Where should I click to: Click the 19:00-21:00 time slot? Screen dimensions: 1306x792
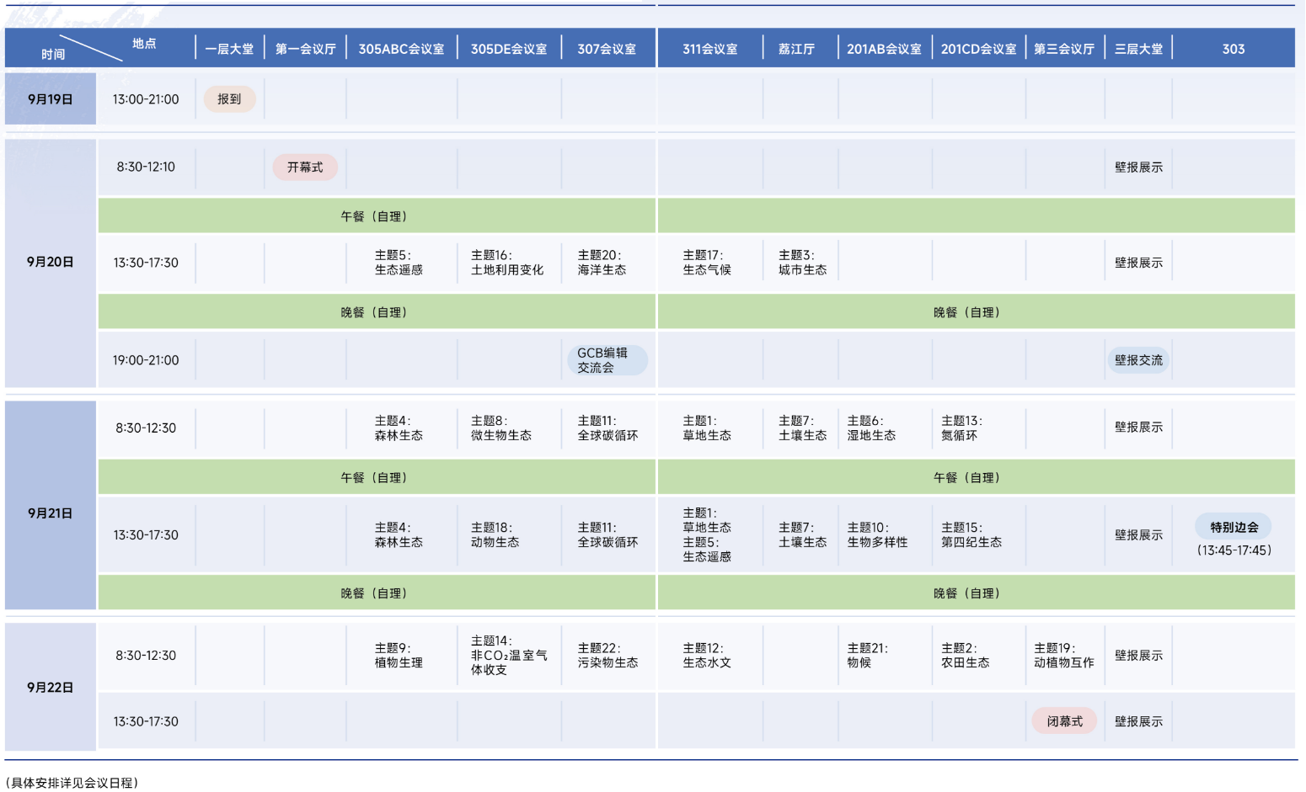click(146, 360)
